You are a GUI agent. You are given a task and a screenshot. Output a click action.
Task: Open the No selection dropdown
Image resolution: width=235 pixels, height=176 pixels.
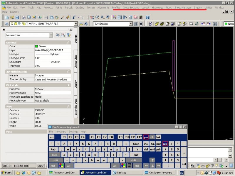tap(51, 35)
